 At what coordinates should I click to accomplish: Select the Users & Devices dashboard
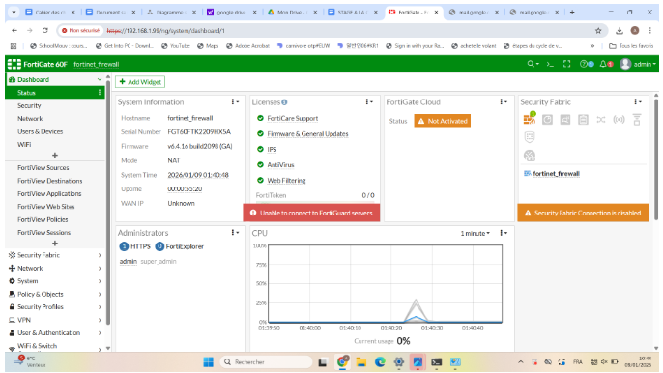tap(41, 132)
